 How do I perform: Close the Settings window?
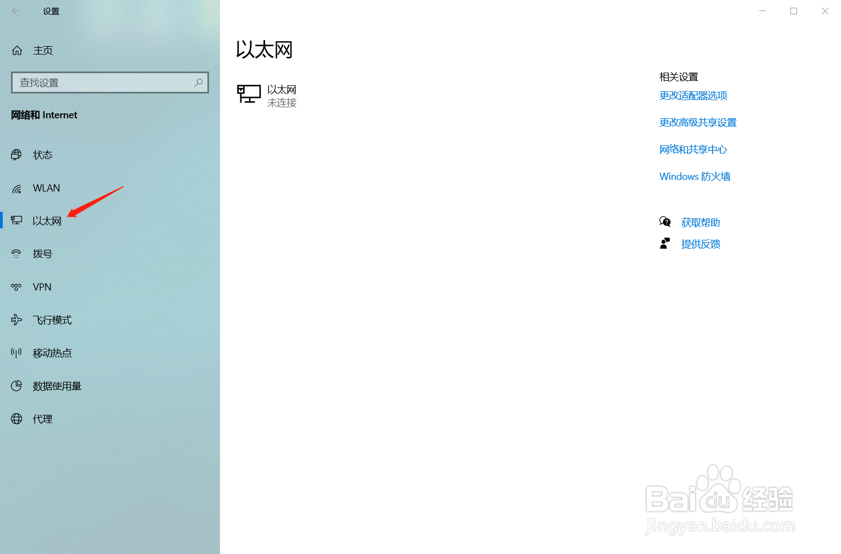825,11
